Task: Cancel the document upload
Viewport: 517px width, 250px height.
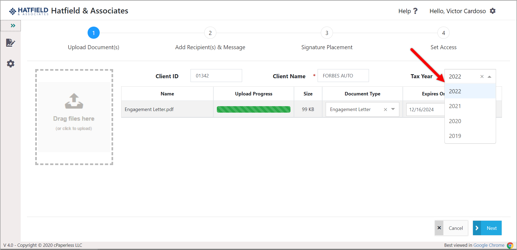Action: (451, 228)
